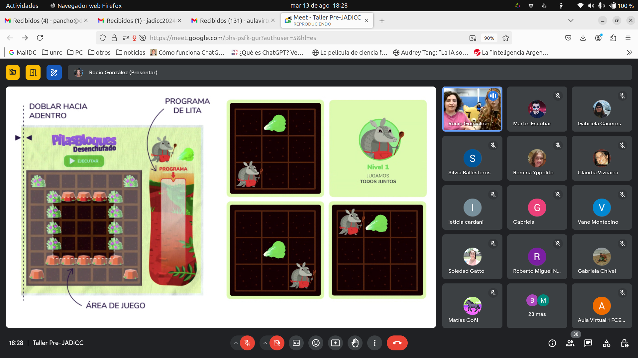Go back to previous page
The width and height of the screenshot is (638, 358).
pyautogui.click(x=10, y=38)
